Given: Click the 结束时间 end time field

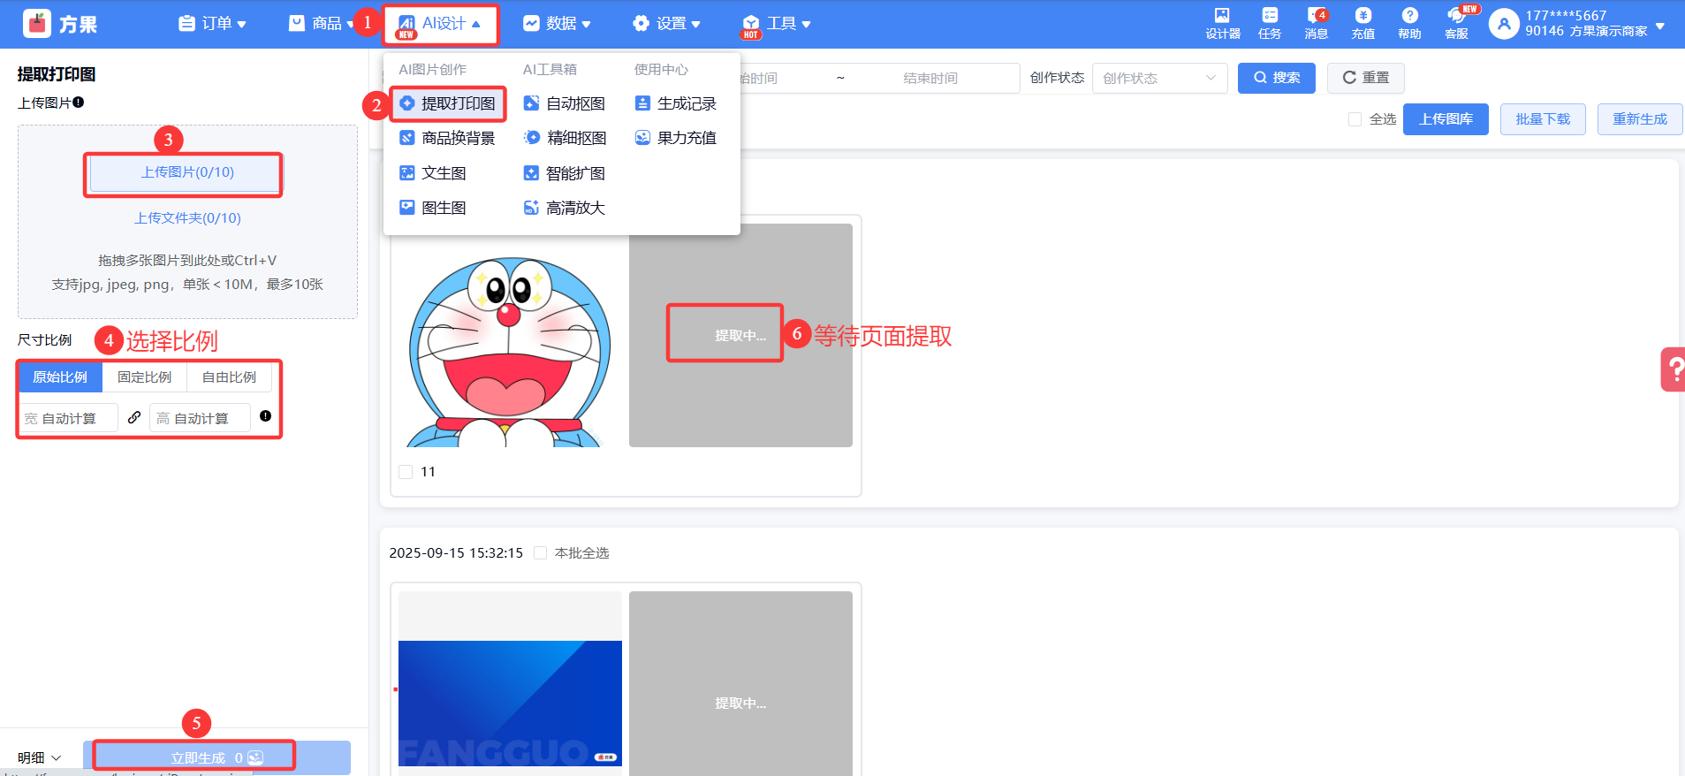Looking at the screenshot, I should tap(930, 78).
